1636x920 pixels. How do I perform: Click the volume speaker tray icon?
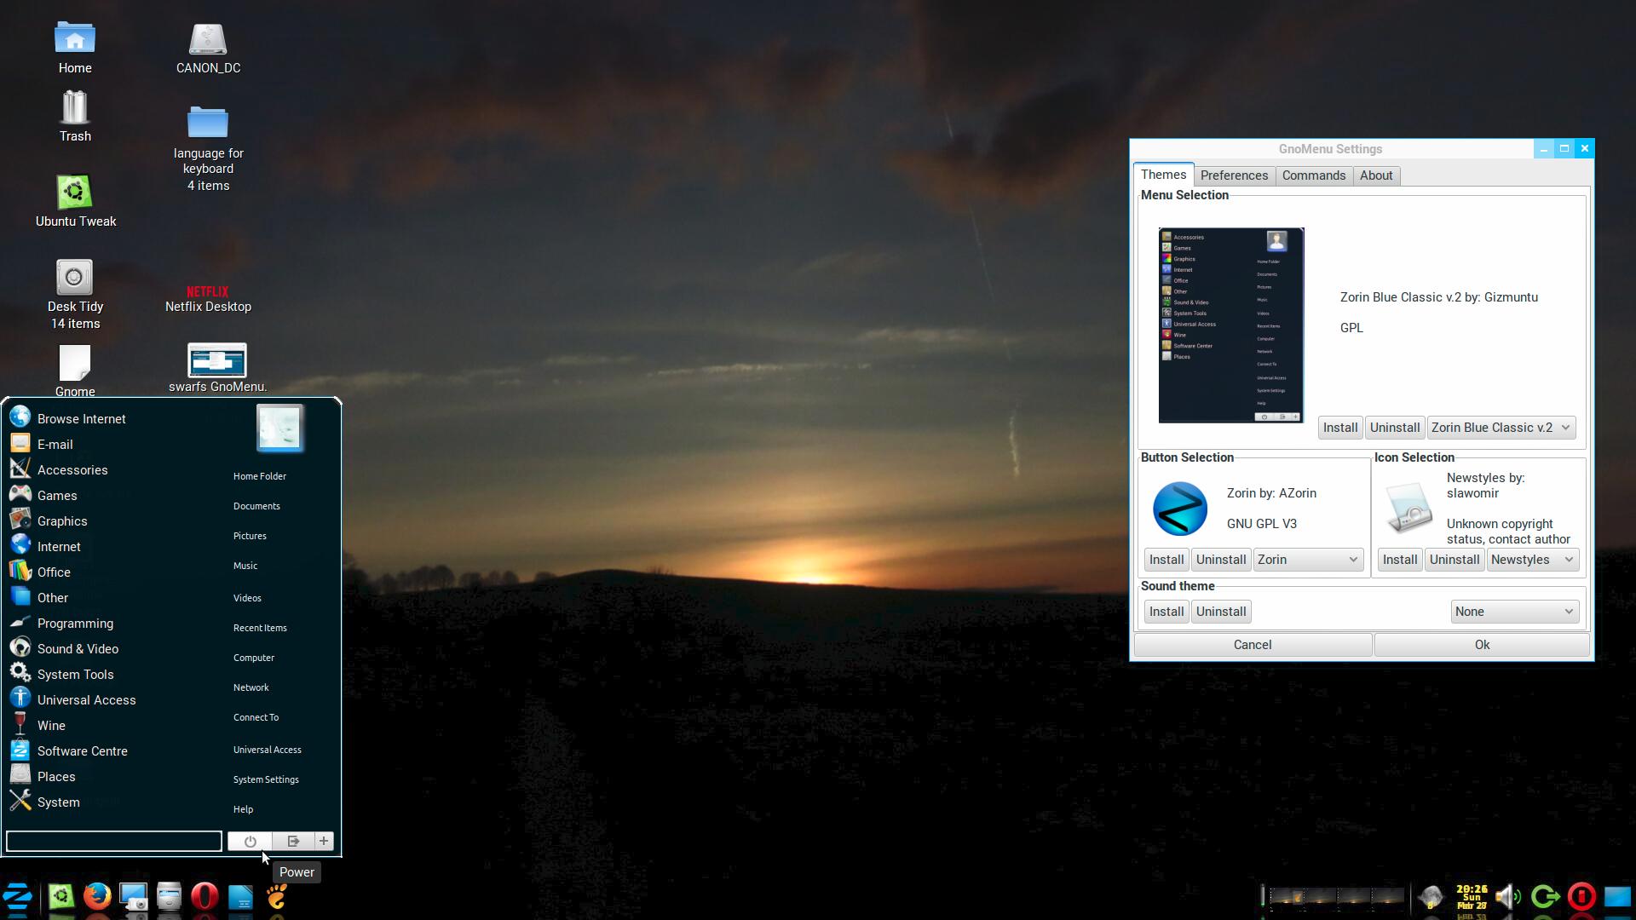coord(1507,896)
